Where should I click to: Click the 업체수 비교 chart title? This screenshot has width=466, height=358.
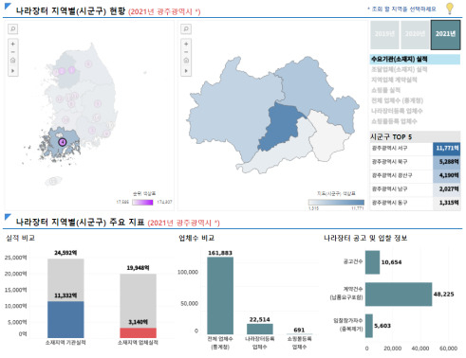(196, 238)
